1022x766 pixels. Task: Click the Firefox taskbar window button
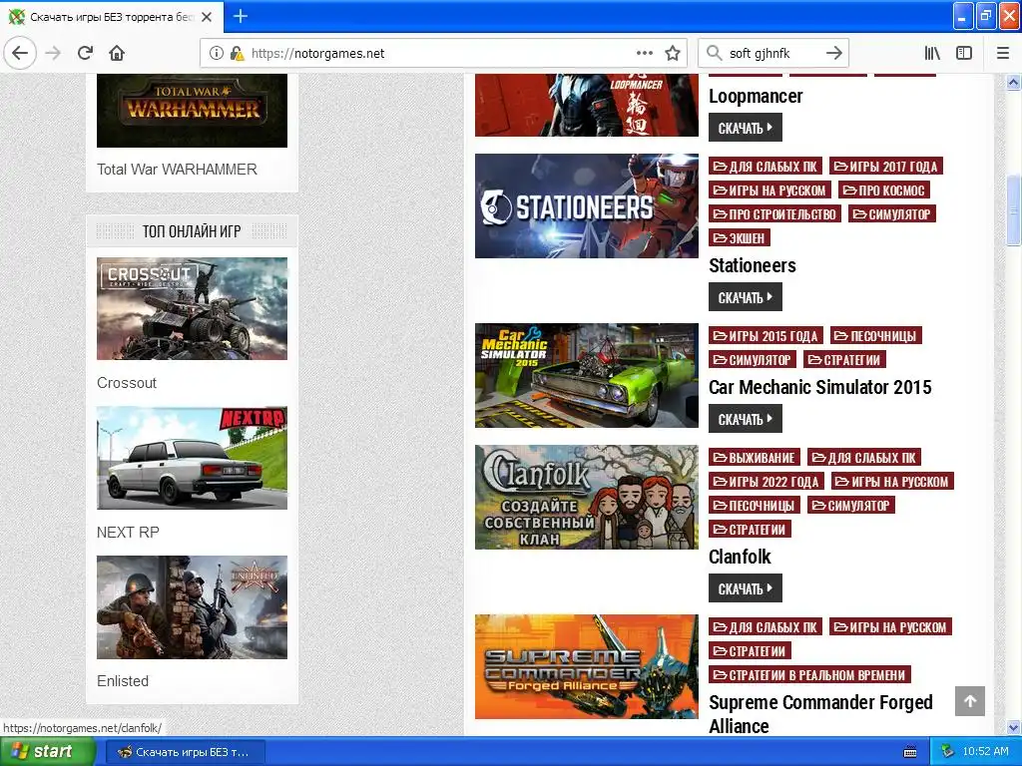click(x=185, y=752)
